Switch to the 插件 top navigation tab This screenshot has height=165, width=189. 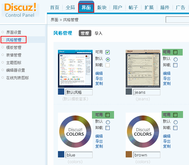(x=165, y=8)
